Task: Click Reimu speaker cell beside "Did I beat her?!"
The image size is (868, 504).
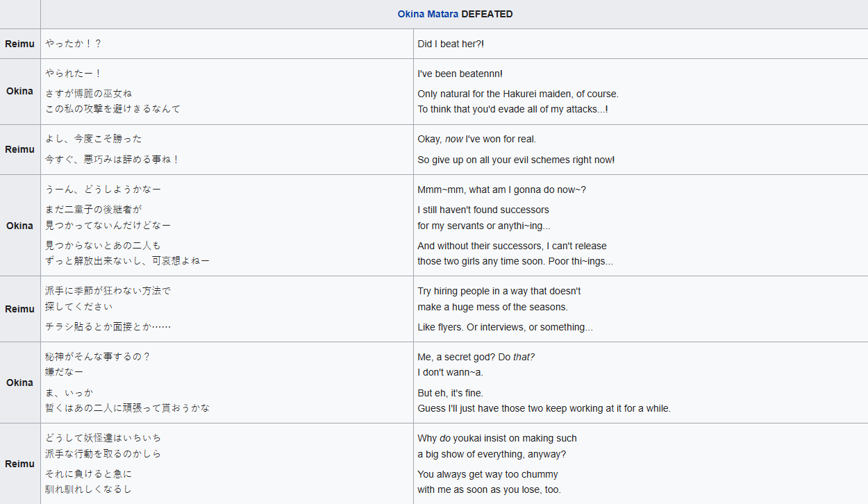Action: point(20,44)
